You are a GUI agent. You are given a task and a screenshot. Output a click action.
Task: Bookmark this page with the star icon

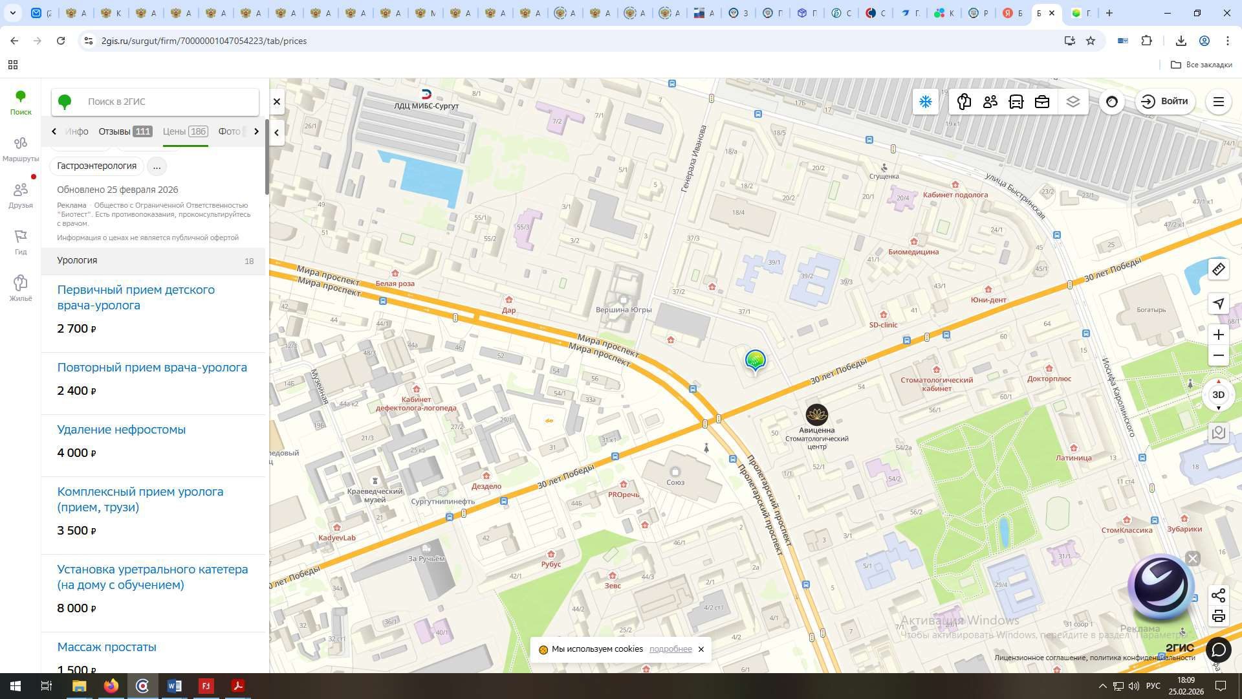point(1091,41)
